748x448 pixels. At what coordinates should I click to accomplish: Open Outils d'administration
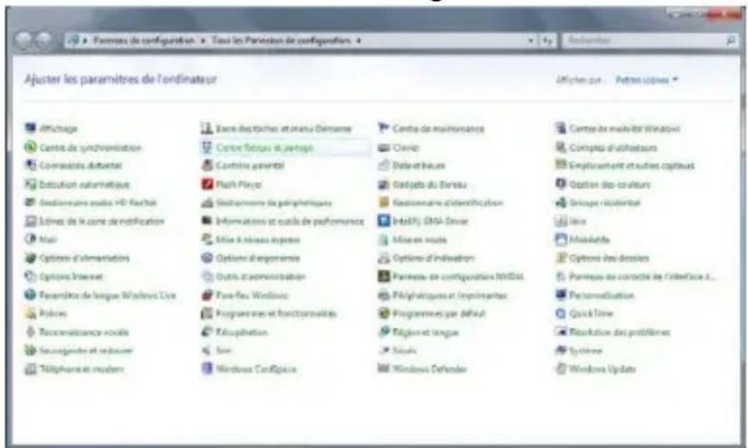click(261, 277)
